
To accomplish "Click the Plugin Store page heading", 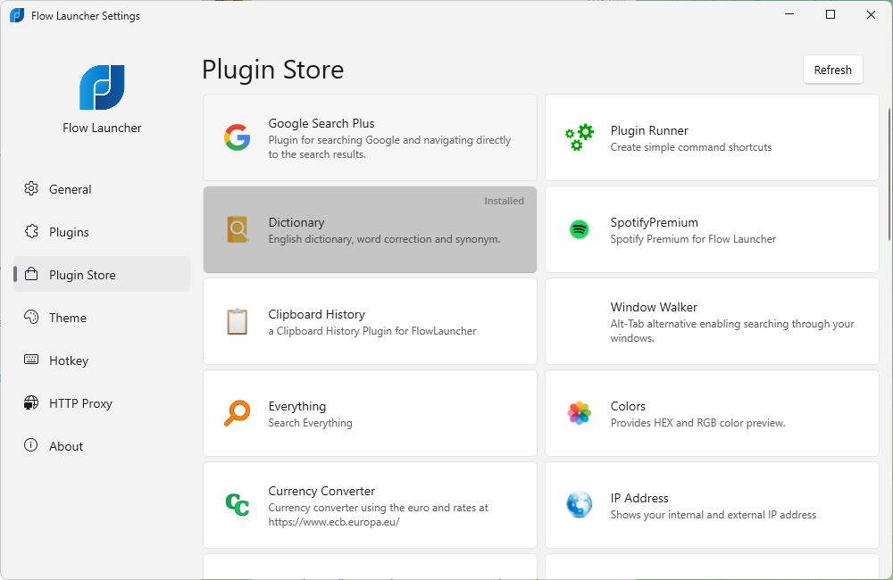I will (x=272, y=70).
